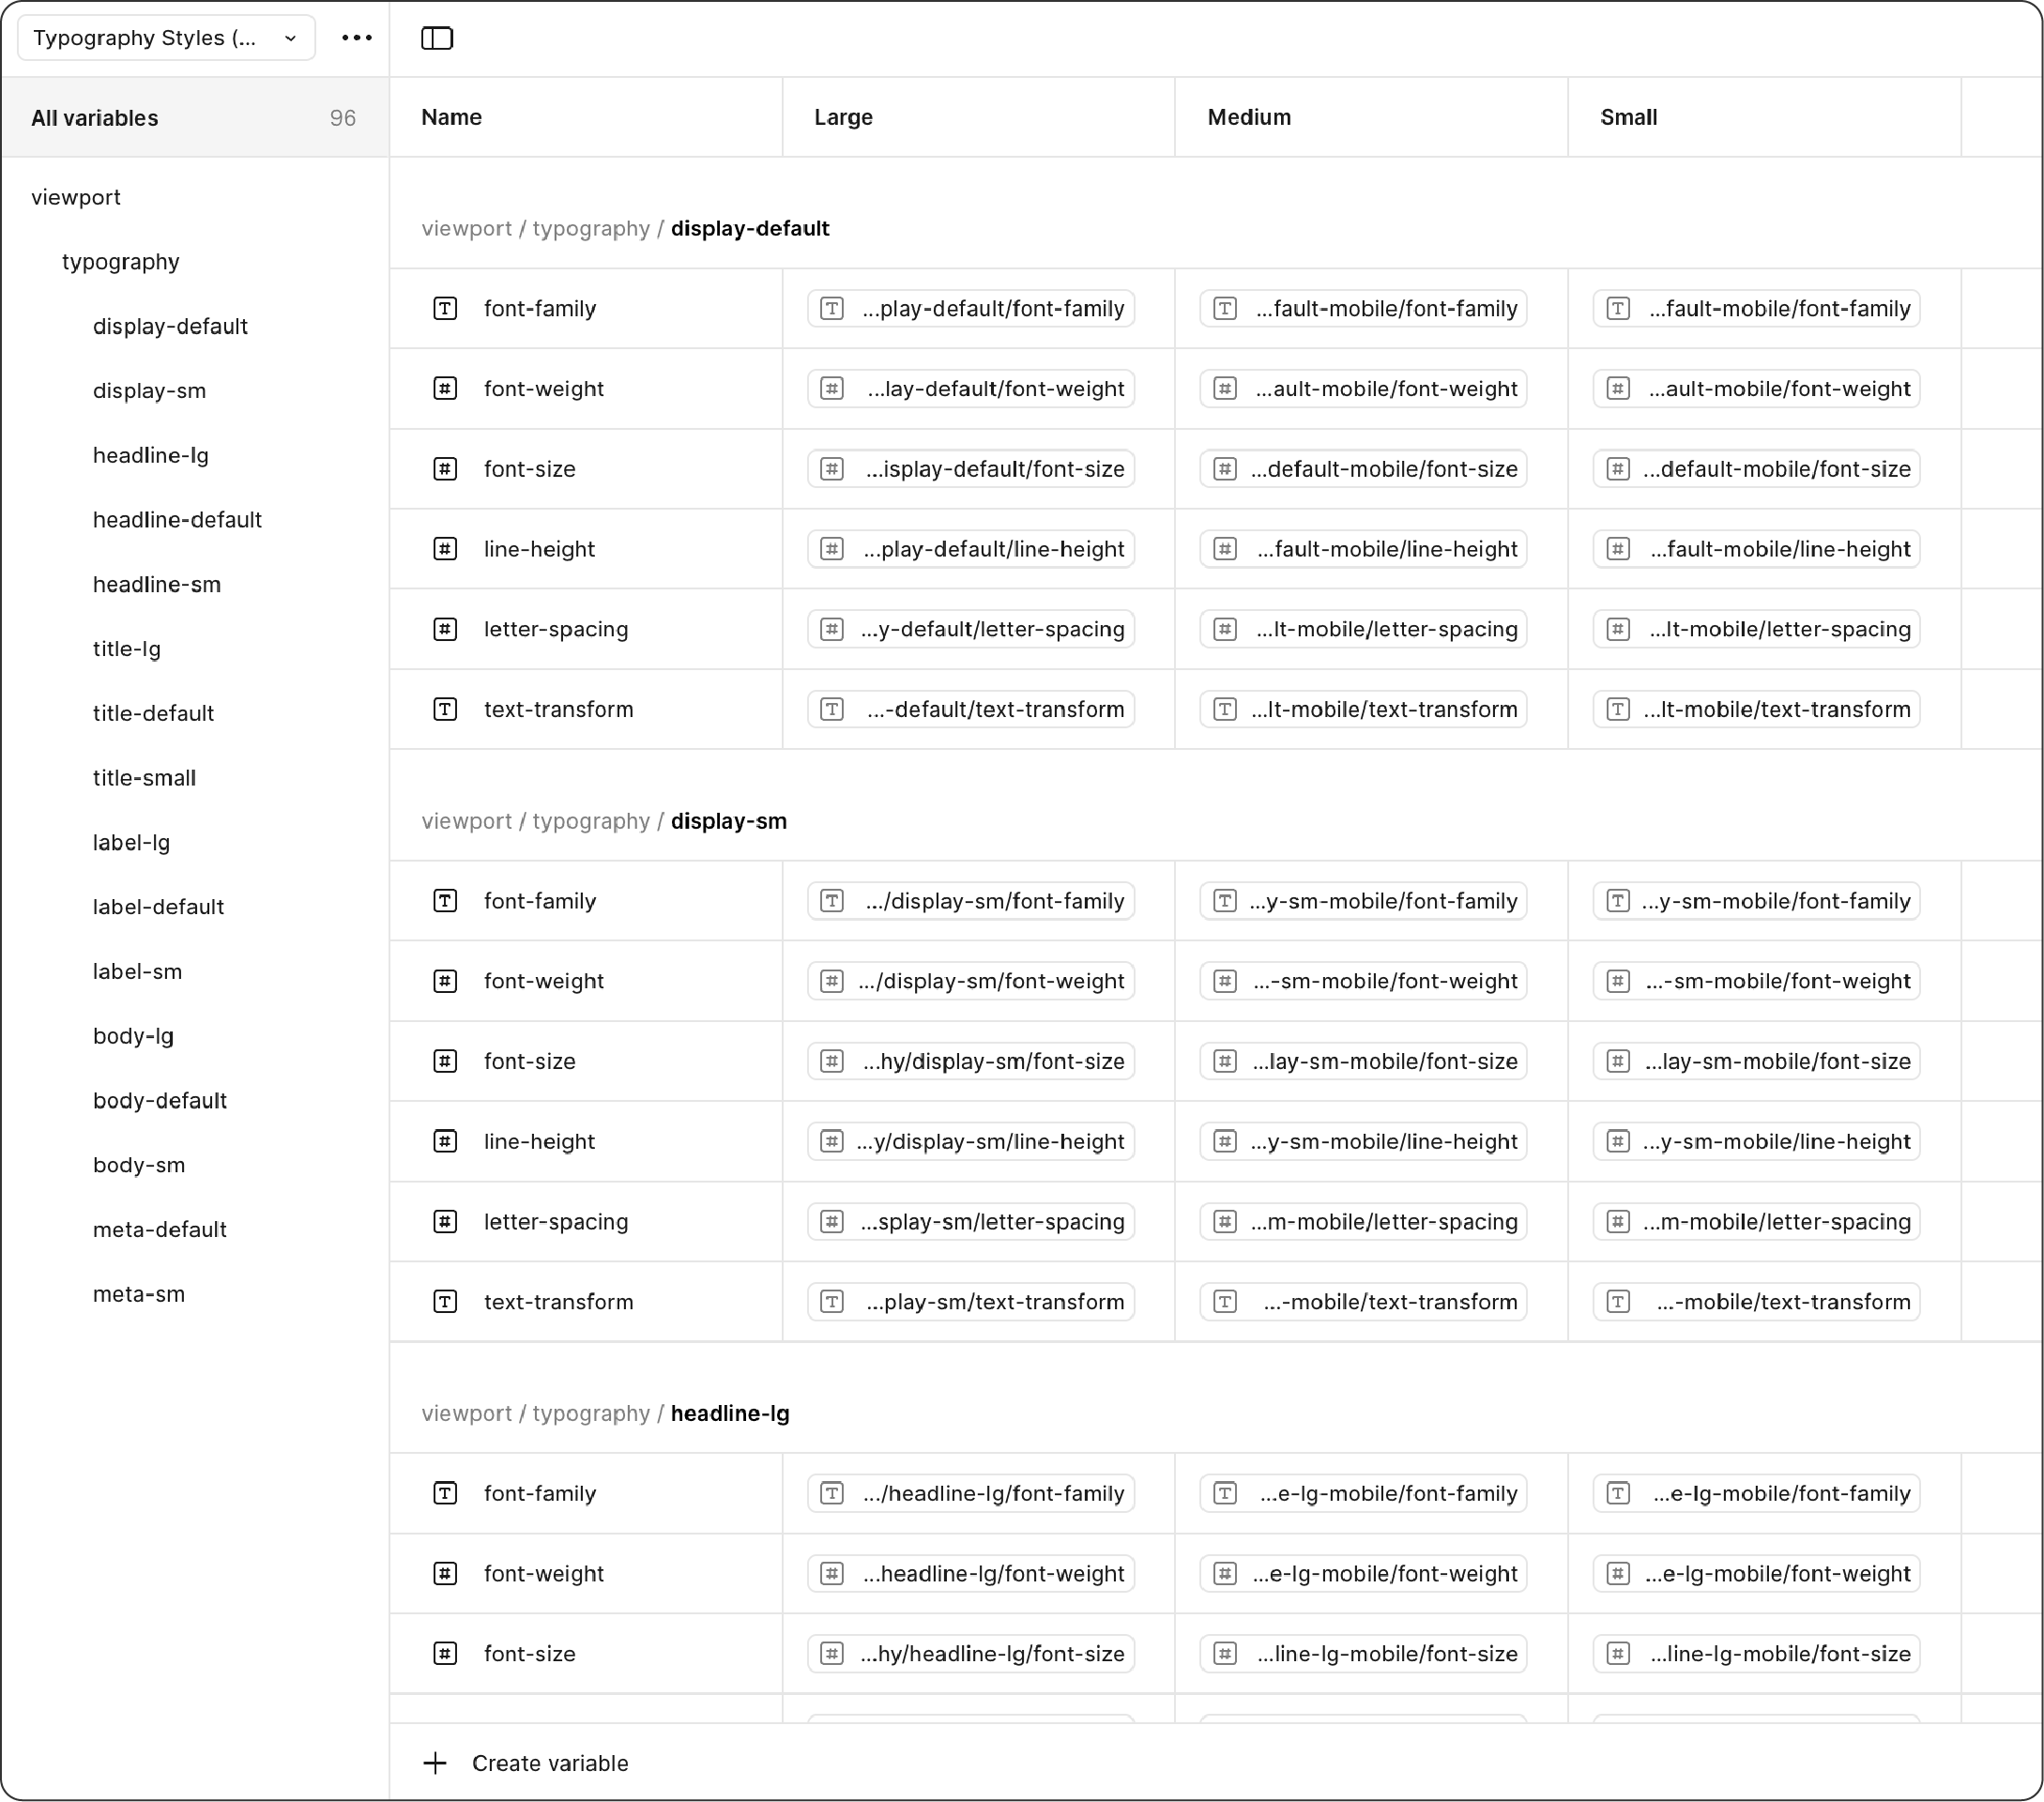The image size is (2044, 1802).
Task: Click the number icon in the letter-spacing row
Action: (445, 629)
